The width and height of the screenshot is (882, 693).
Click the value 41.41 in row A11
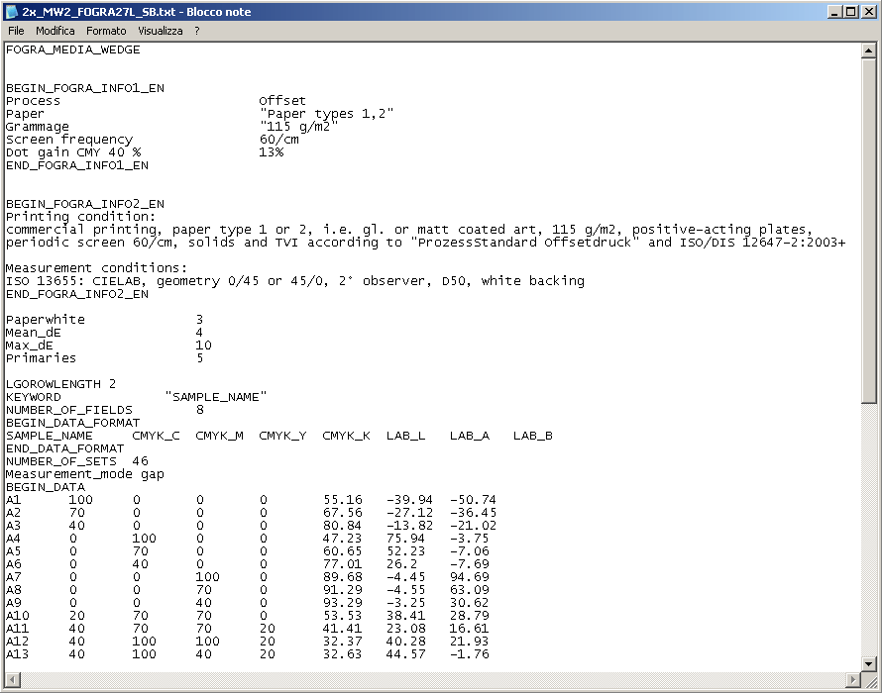[343, 629]
